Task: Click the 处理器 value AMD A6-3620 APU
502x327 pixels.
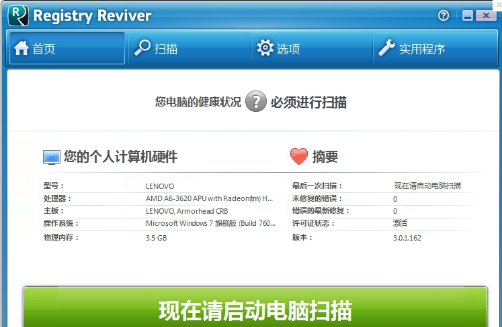Action: (x=209, y=198)
